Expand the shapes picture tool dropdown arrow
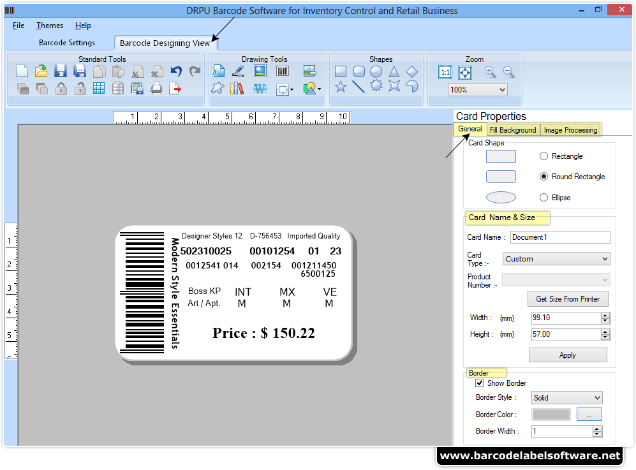The image size is (636, 470). (320, 89)
